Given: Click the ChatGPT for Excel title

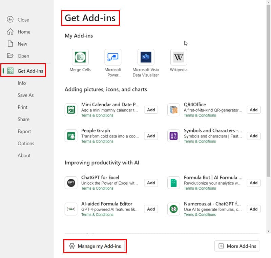Looking at the screenshot, I should pyautogui.click(x=100, y=177).
